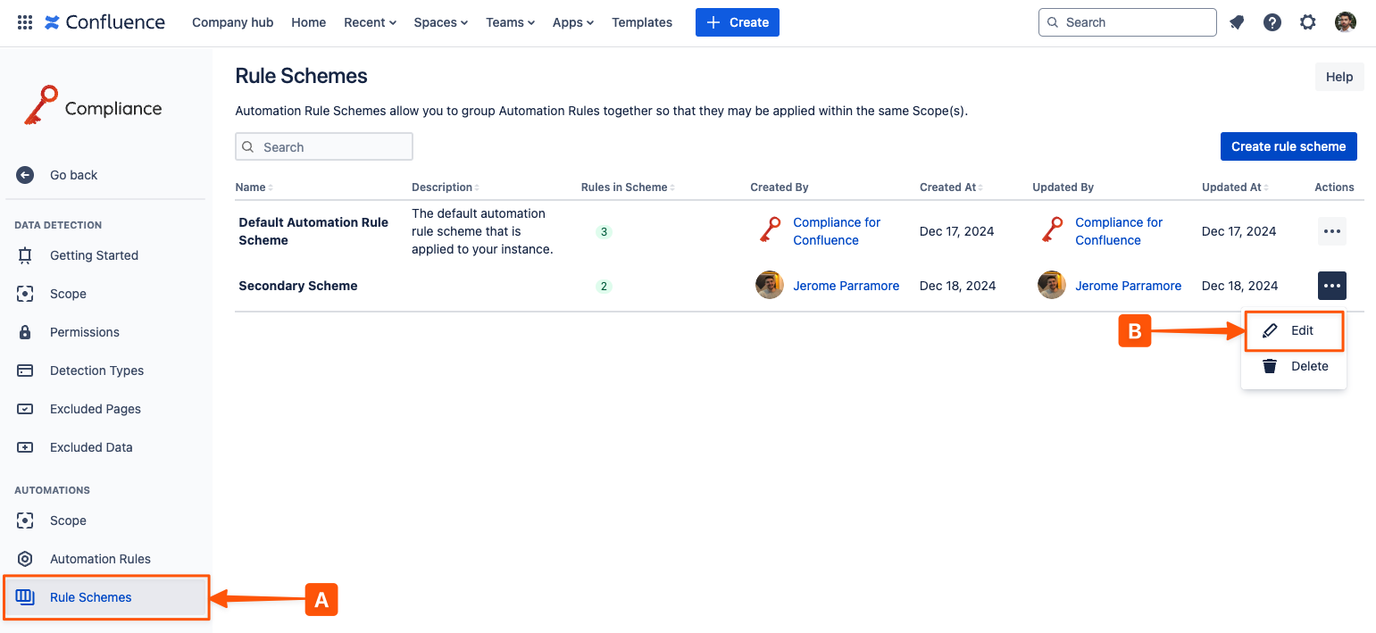Expand the Teams dropdown menu

pos(510,22)
